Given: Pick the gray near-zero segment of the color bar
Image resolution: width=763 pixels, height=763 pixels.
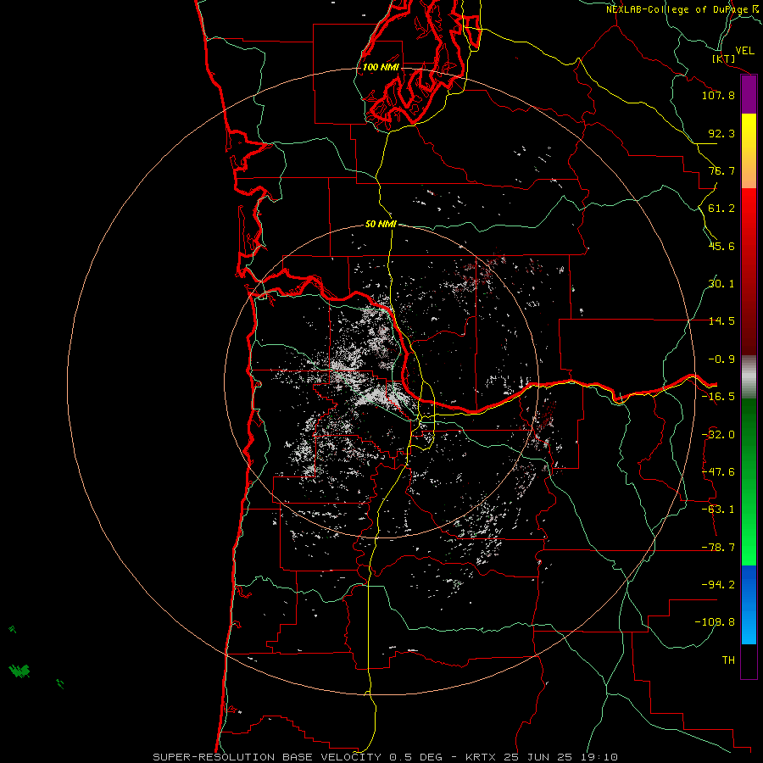Looking at the screenshot, I should [x=749, y=377].
